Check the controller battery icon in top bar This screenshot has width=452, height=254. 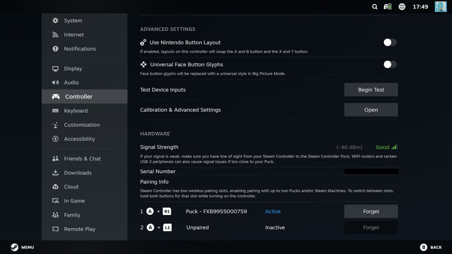point(388,7)
